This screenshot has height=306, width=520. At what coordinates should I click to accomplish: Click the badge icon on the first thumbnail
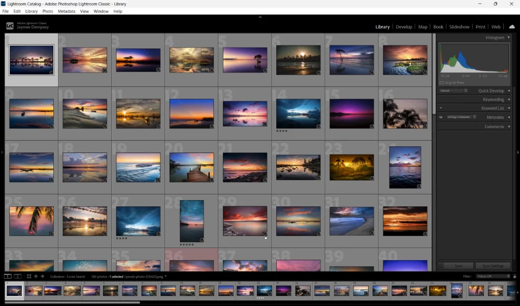click(x=51, y=72)
